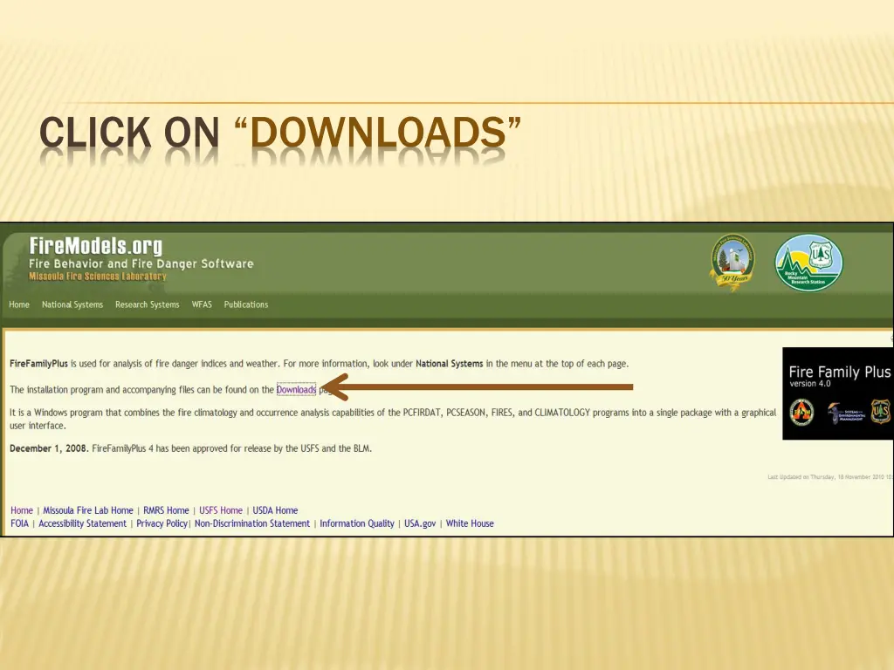Open the Missoula Fire Lab Home link
Viewport: 894px width, 670px height.
click(x=87, y=510)
